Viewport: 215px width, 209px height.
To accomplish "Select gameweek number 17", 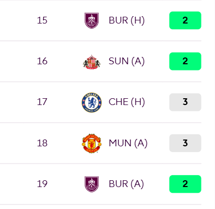I will pos(42,102).
